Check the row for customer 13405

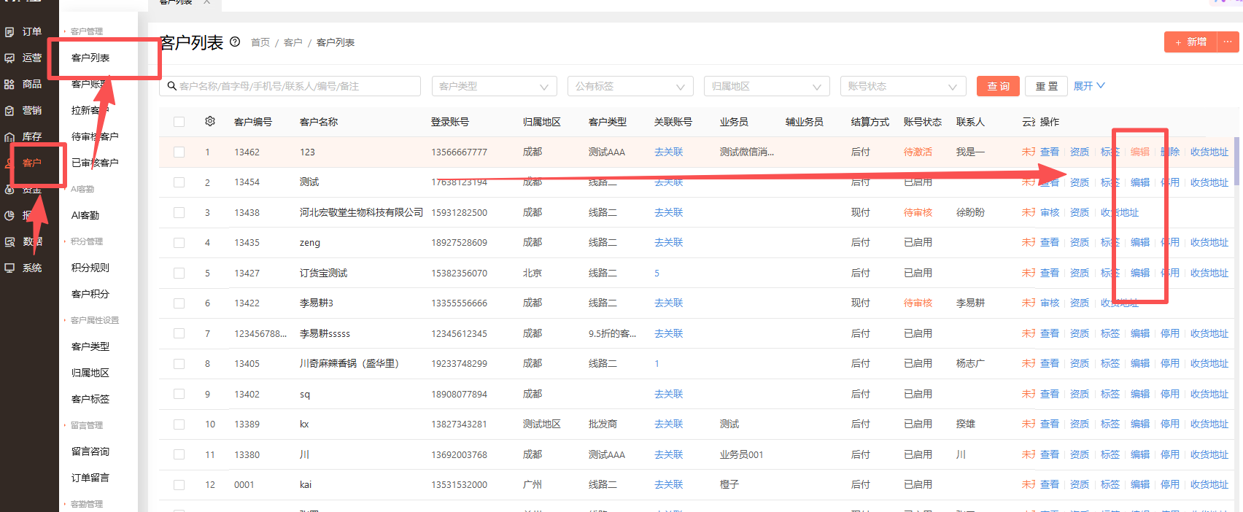(x=179, y=364)
